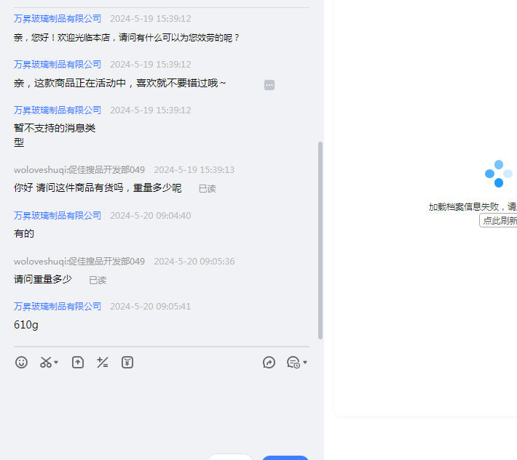Click the scissors screenshot tool

pyautogui.click(x=45, y=362)
